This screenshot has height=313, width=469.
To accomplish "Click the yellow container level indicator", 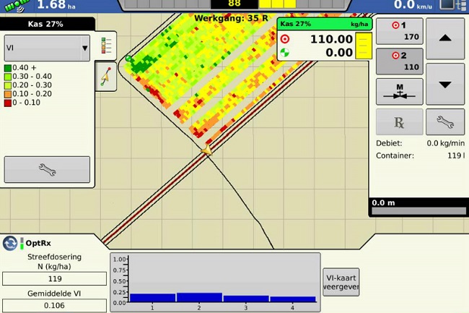I will tap(363, 46).
